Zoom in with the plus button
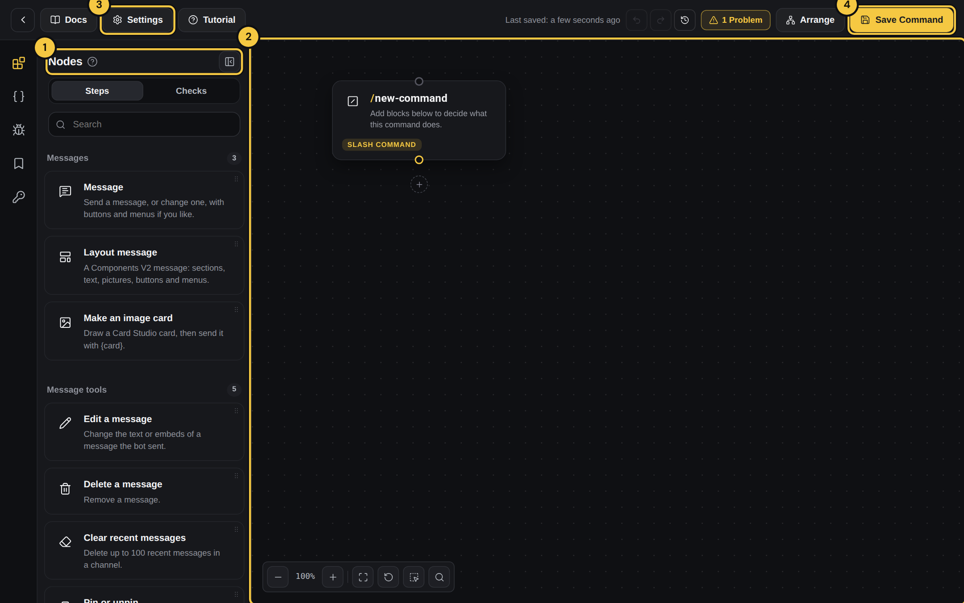Image resolution: width=964 pixels, height=603 pixels. pyautogui.click(x=333, y=577)
